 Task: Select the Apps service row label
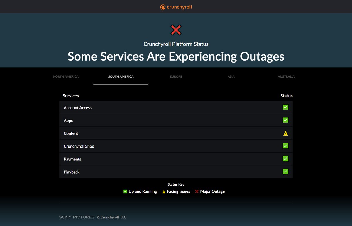tap(68, 121)
